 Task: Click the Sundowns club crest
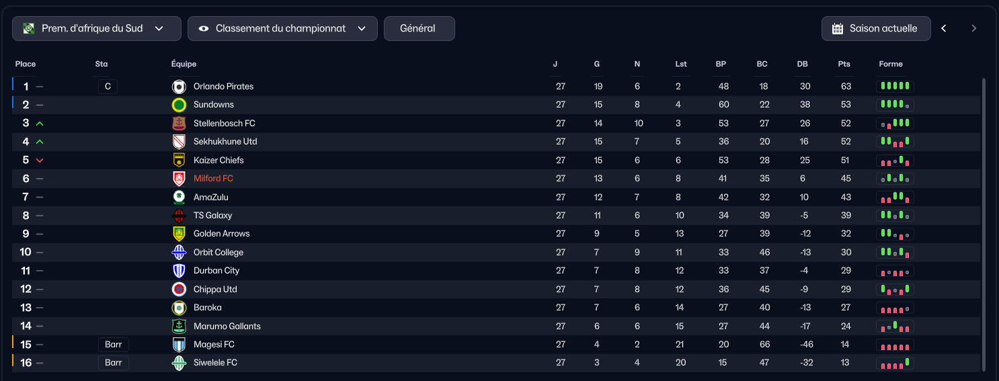point(179,105)
